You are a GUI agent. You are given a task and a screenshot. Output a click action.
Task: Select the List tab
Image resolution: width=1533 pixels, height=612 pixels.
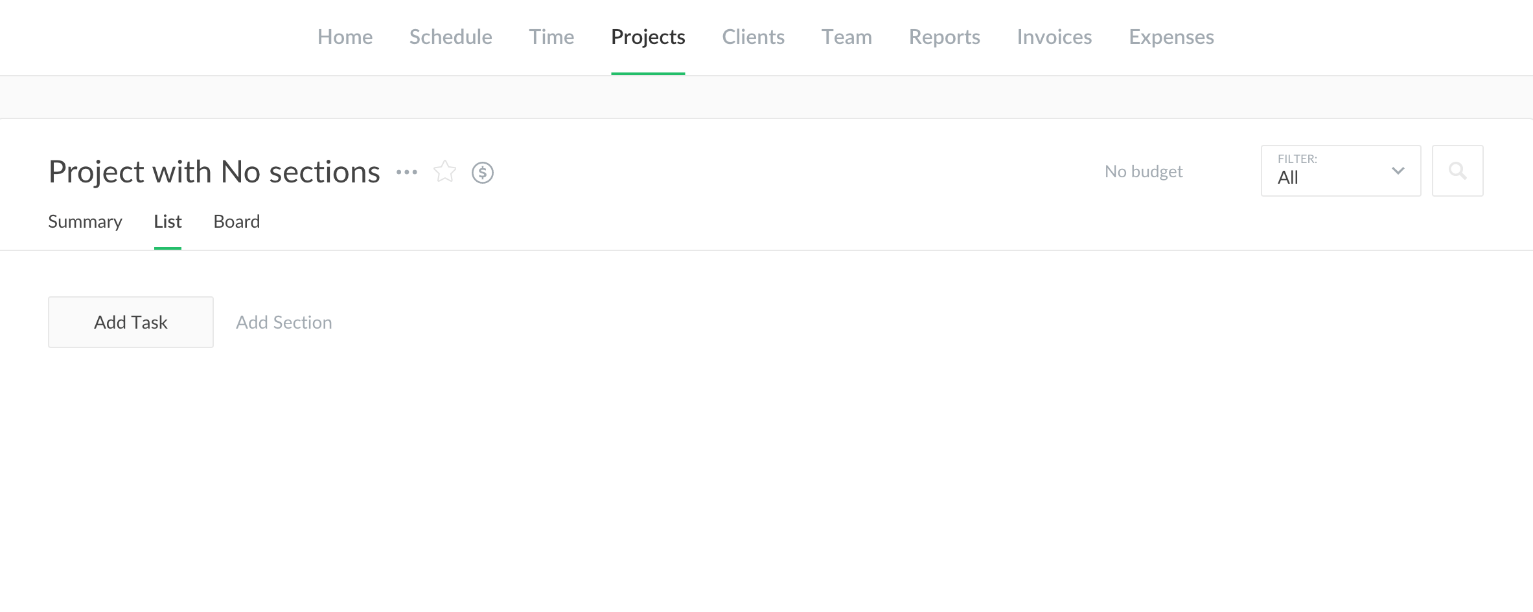click(x=168, y=222)
